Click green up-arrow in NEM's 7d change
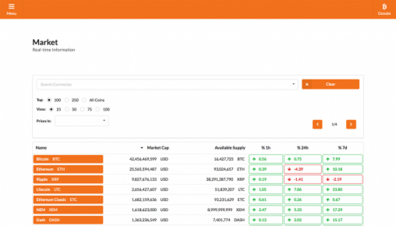 327,210
